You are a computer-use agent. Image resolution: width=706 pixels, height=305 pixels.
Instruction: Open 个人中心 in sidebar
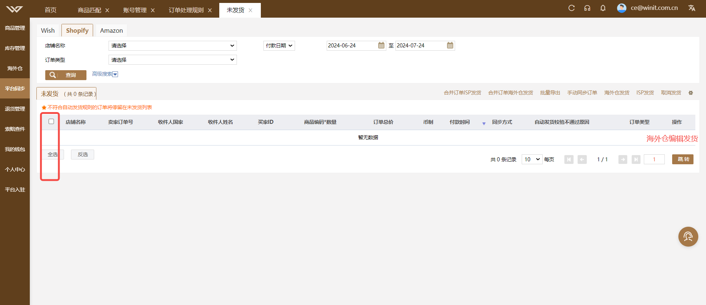click(x=15, y=169)
